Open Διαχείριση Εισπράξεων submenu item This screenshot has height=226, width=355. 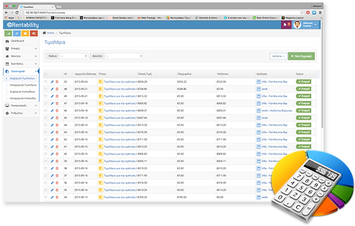pos(22,92)
